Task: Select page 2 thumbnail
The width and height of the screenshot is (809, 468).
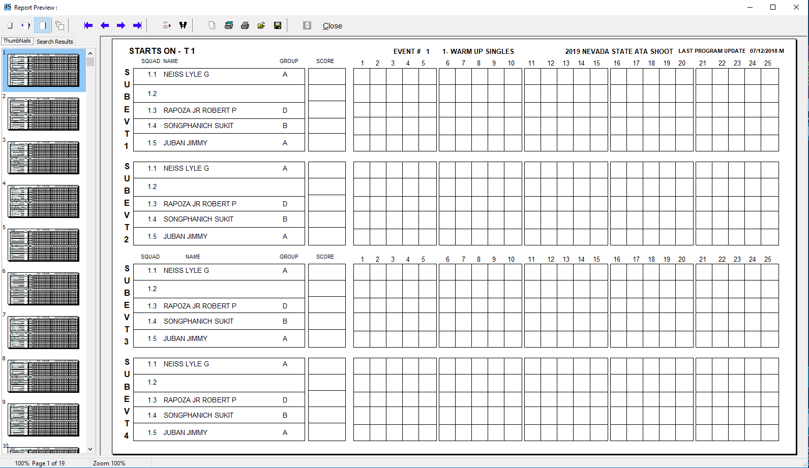Action: pos(44,114)
